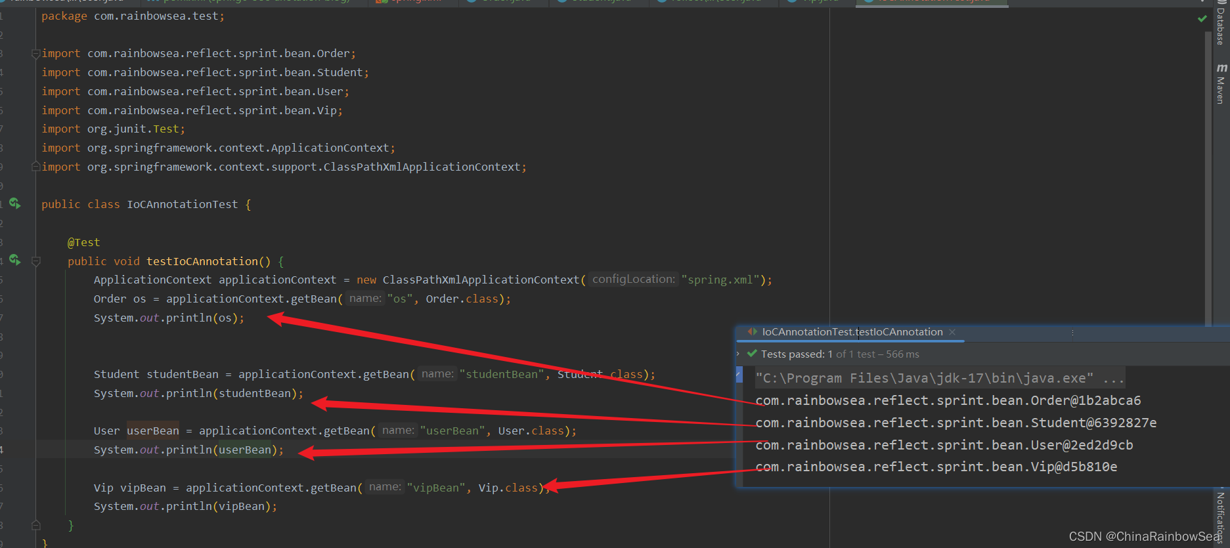Click System.out.println(userBean) statement
1230x548 pixels.
tap(188, 450)
